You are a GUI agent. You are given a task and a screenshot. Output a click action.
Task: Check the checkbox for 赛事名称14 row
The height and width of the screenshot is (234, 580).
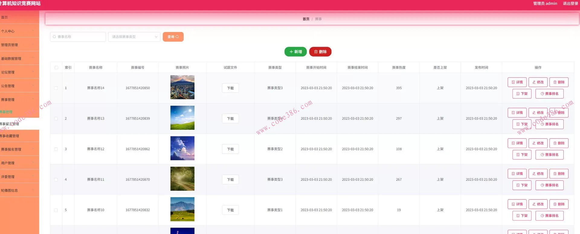point(56,88)
